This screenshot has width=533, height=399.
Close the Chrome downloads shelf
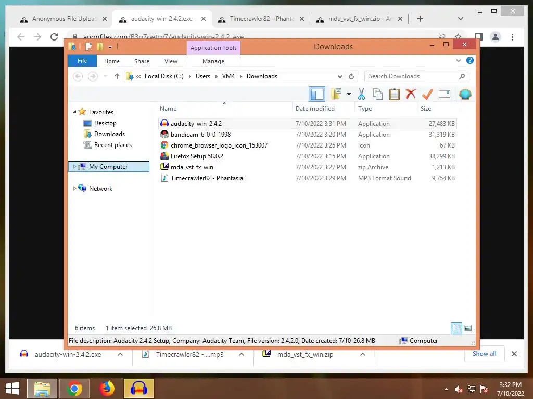coord(514,354)
